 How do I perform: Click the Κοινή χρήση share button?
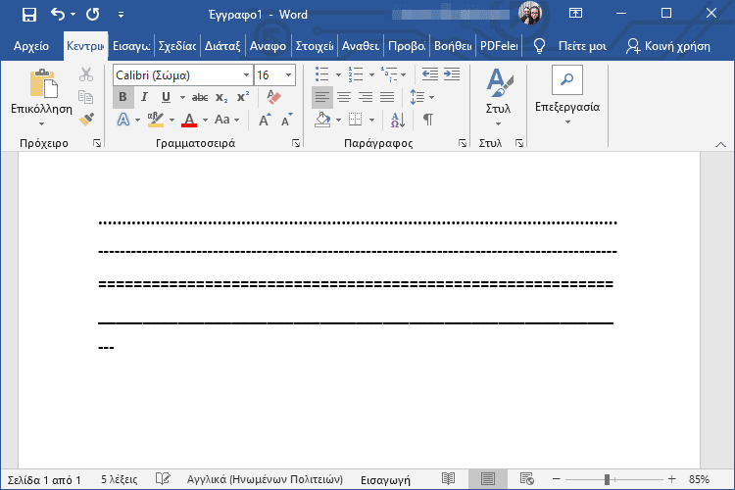pos(668,46)
